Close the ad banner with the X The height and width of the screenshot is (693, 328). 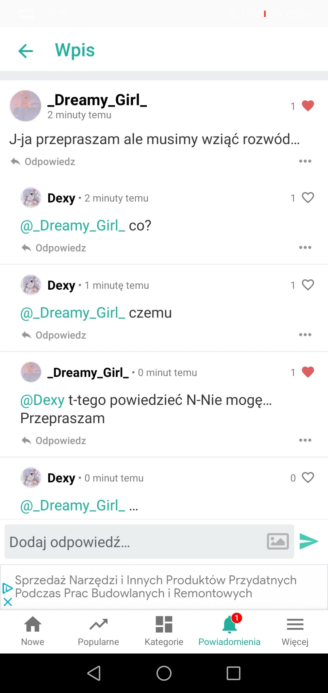click(8, 602)
